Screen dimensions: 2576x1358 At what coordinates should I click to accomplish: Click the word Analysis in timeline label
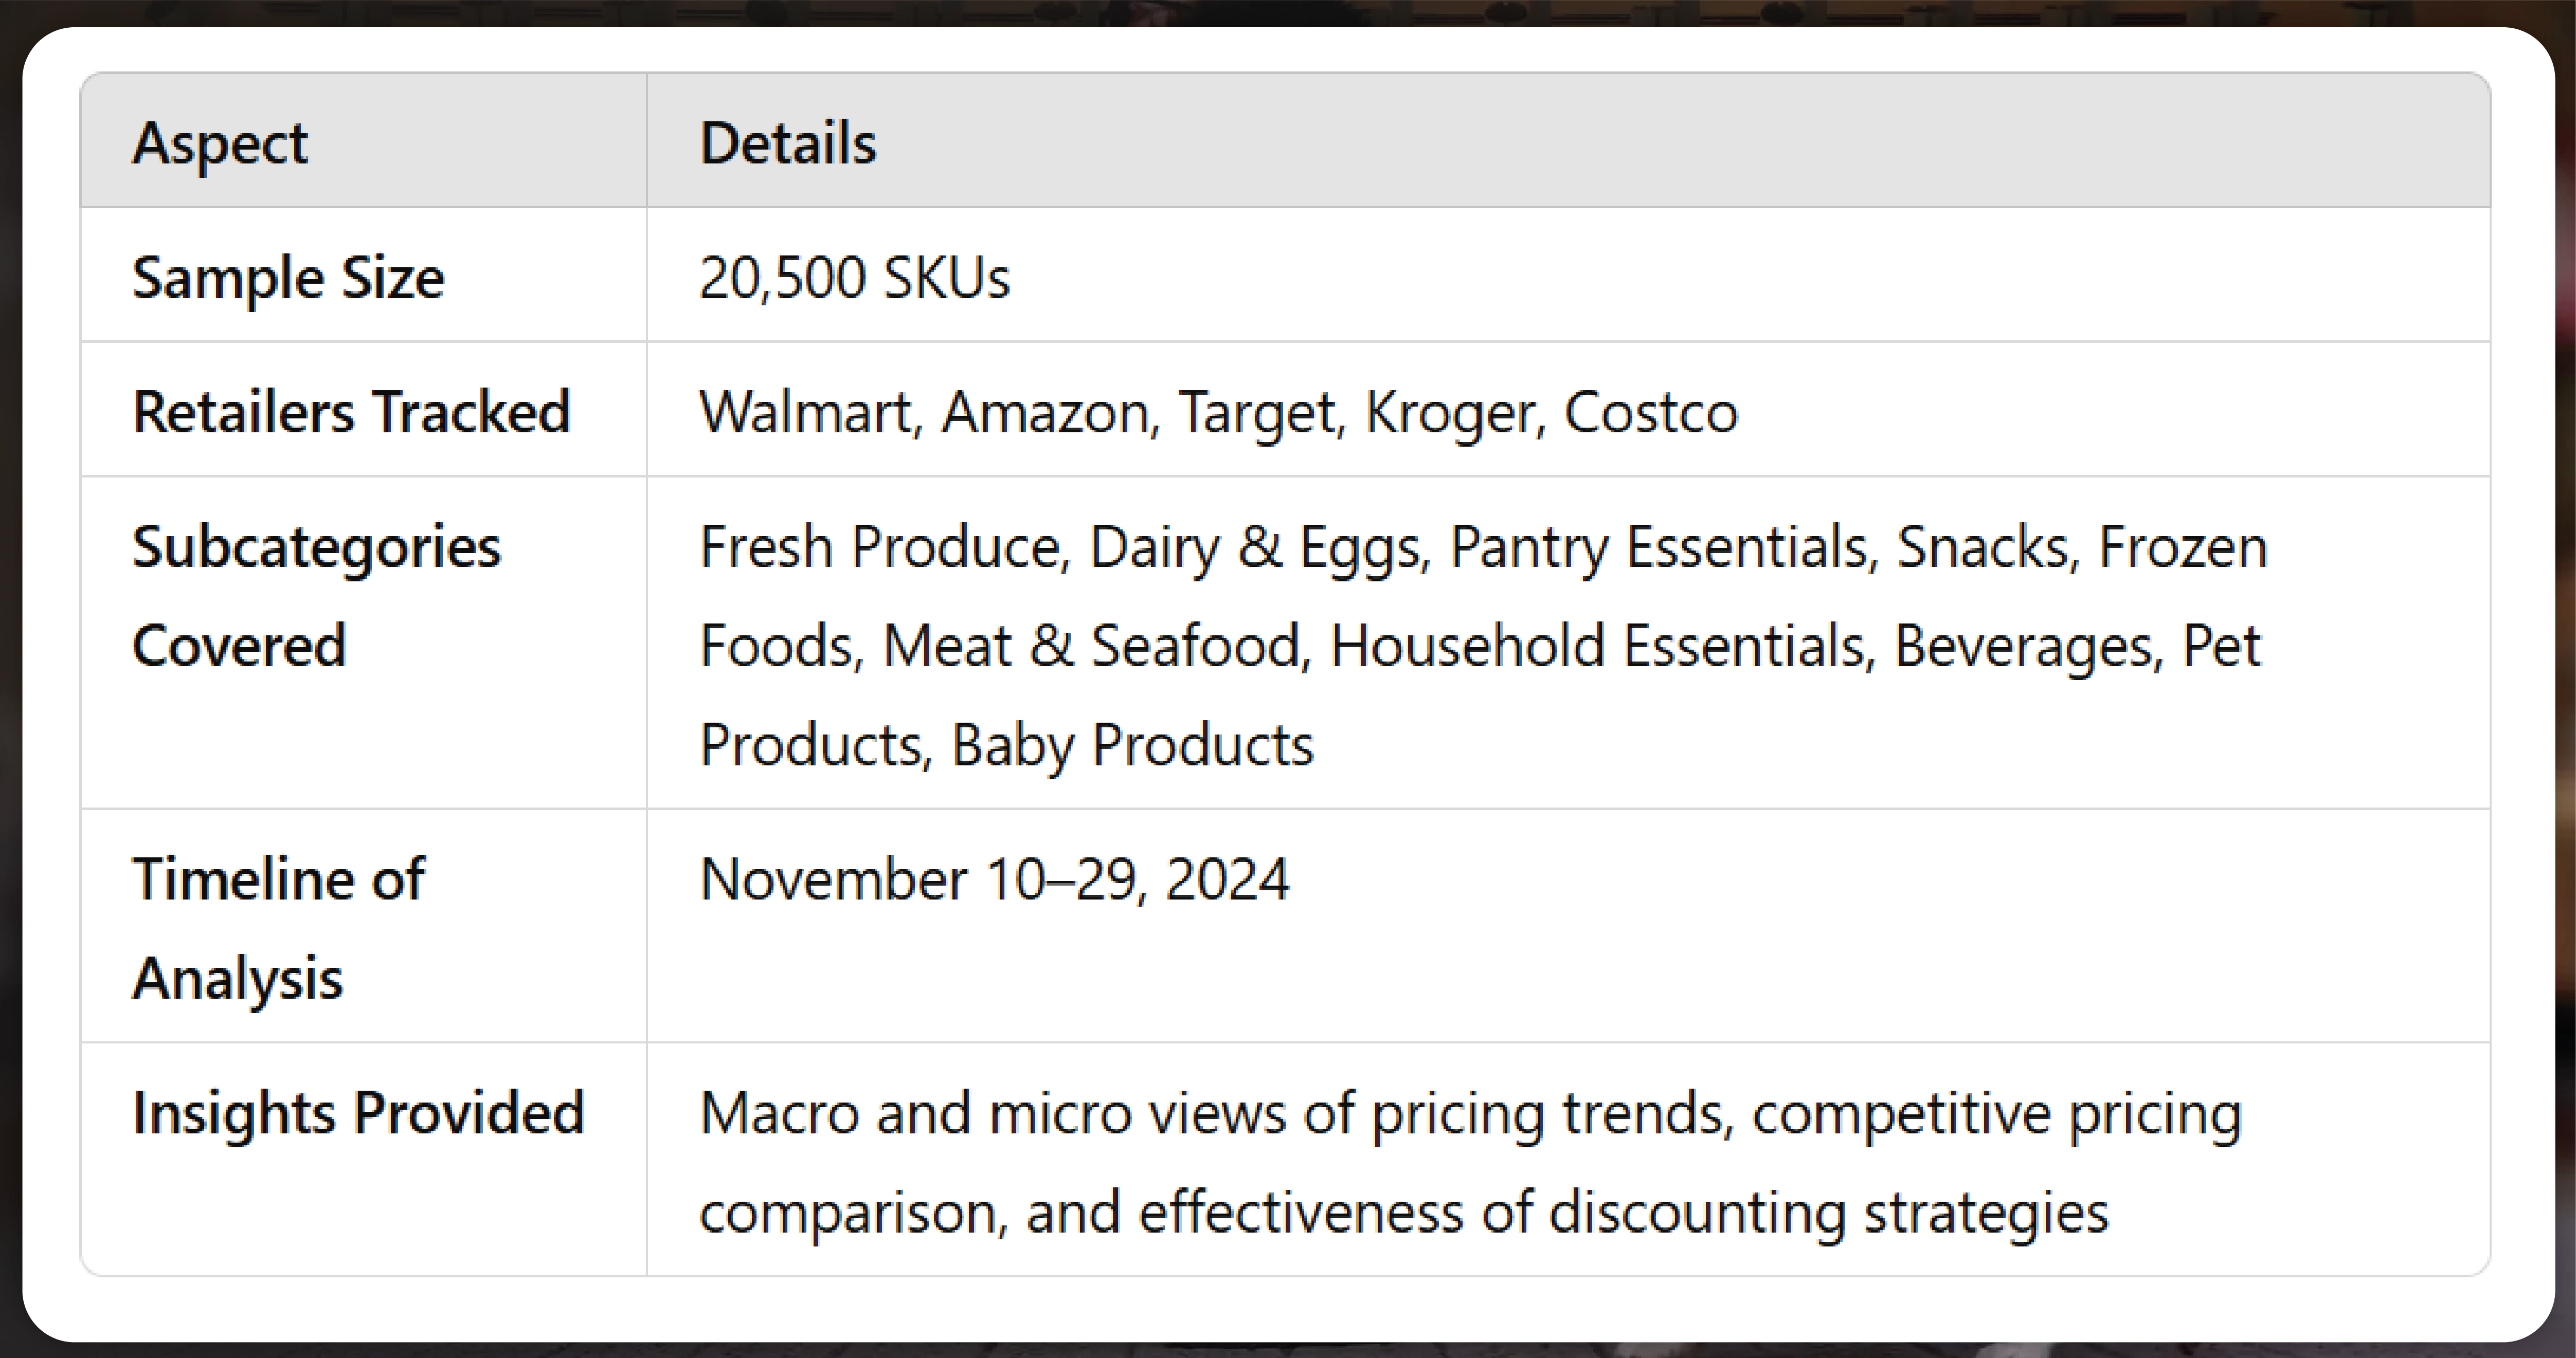pos(237,978)
